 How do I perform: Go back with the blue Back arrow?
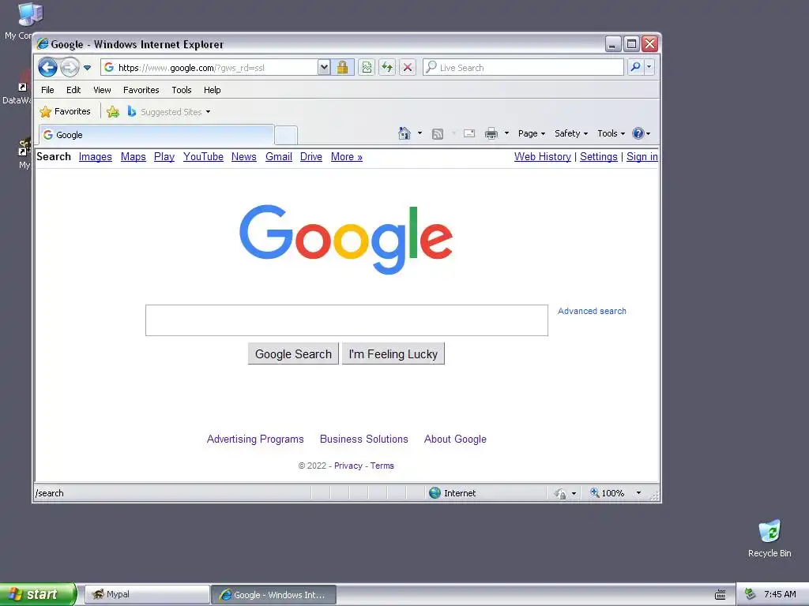tap(47, 67)
